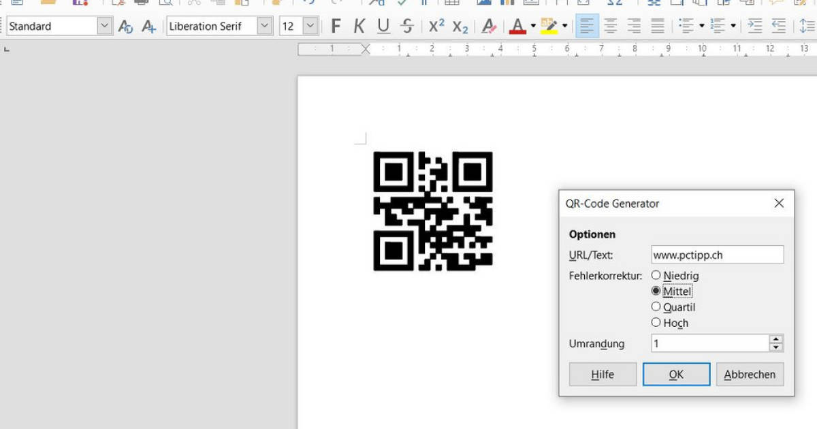The image size is (817, 429).
Task: Apply italic formatting
Action: (359, 26)
